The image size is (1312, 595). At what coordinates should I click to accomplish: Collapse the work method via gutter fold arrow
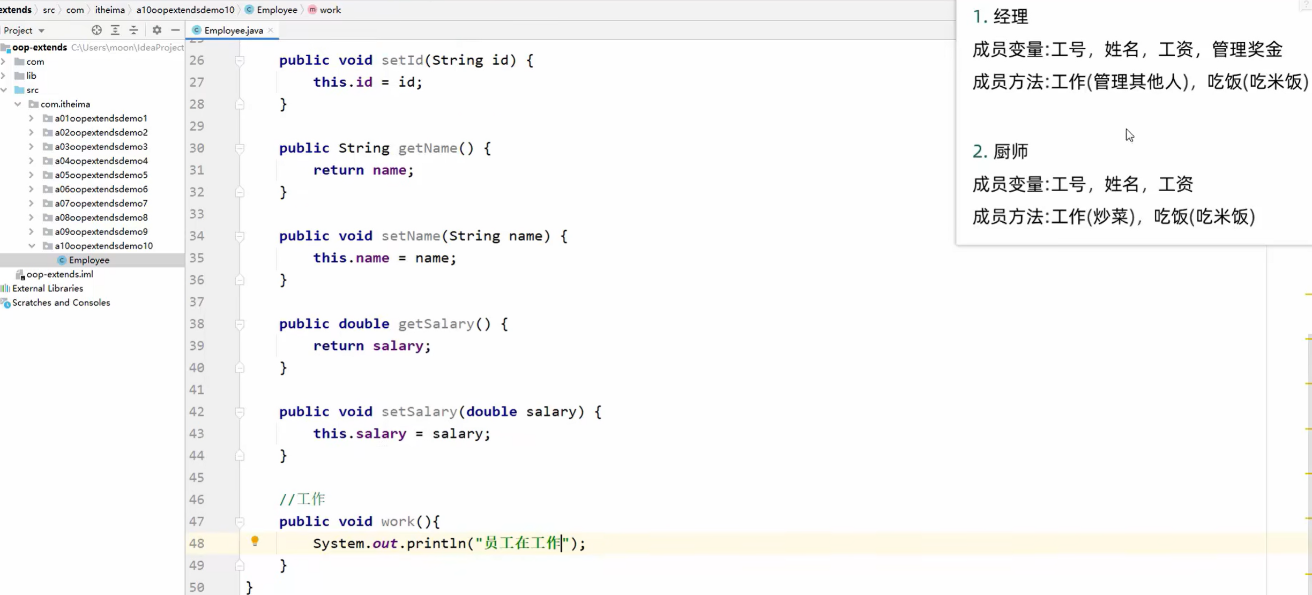[x=240, y=521]
